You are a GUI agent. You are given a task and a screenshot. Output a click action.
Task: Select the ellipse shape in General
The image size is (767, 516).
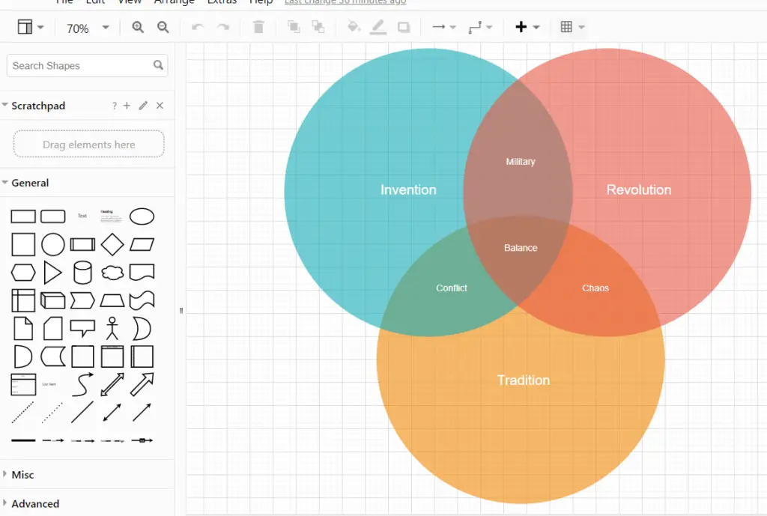point(142,216)
